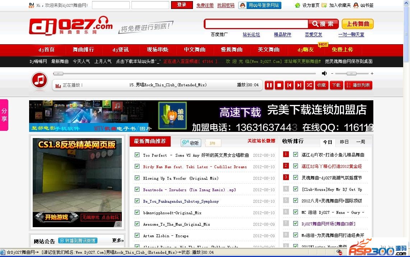Uncheck the Artem Zlobin - Escape checkbox
The image size is (410, 257).
[x=137, y=235]
